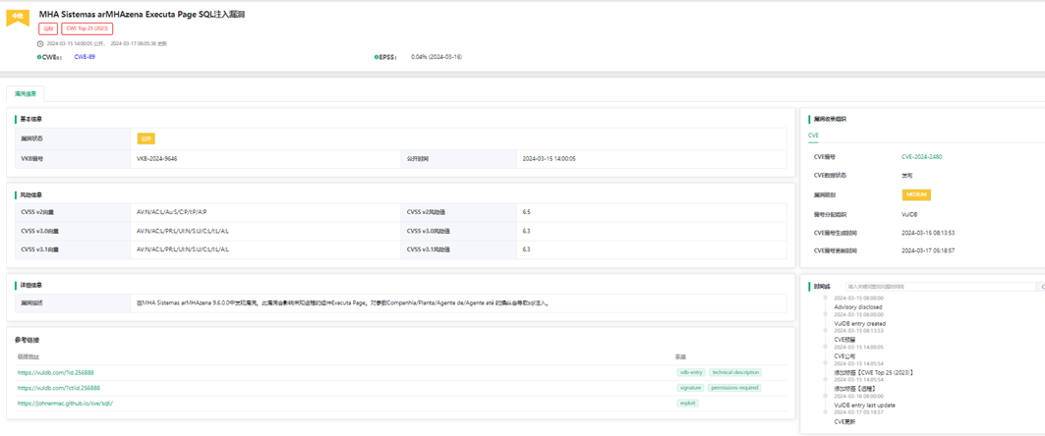
Task: Click CVE creation time 2024-03-15 08:13:53
Action: pos(928,233)
